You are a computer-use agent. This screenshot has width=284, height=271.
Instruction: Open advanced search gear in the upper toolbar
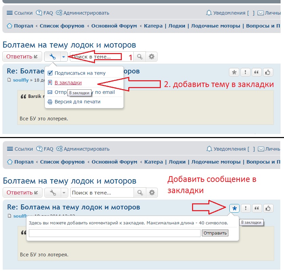coord(152,57)
